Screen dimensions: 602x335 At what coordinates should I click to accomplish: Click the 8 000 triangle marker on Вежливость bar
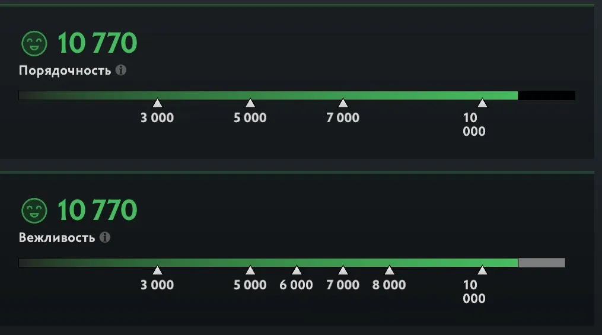[x=389, y=270]
